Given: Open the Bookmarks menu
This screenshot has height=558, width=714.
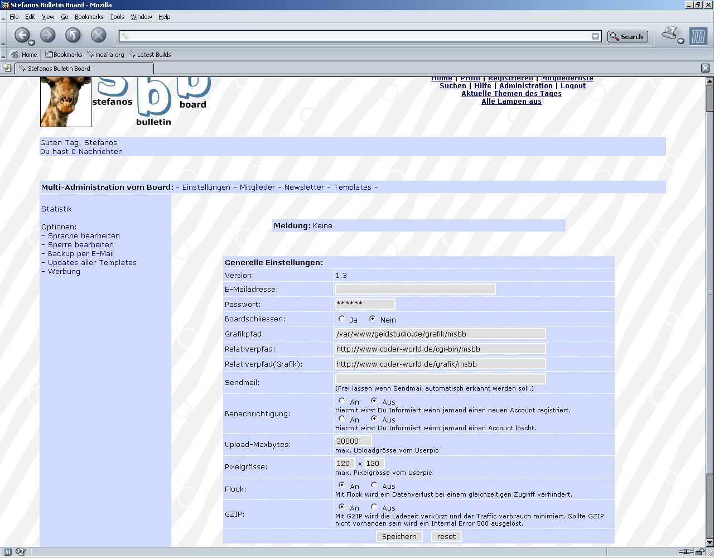Looking at the screenshot, I should (x=89, y=17).
